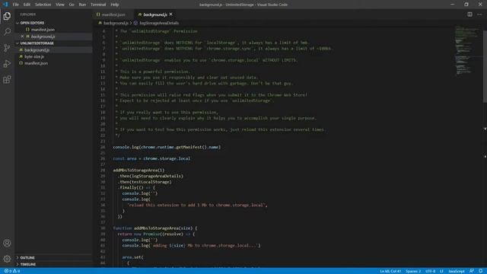
Task: Open the Run and Debug view
Action: point(7,64)
